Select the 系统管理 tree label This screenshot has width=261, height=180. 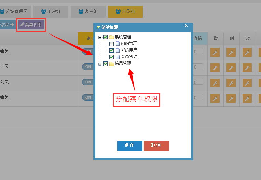coord(123,37)
